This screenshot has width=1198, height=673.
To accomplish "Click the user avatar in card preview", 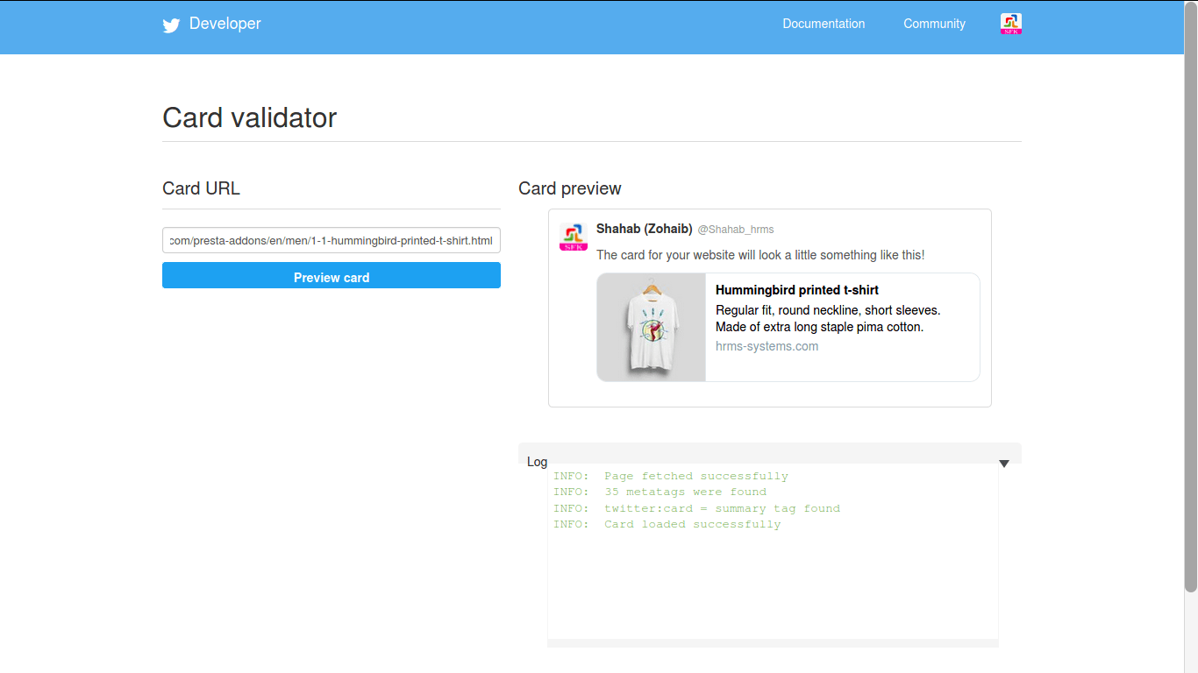I will point(574,237).
